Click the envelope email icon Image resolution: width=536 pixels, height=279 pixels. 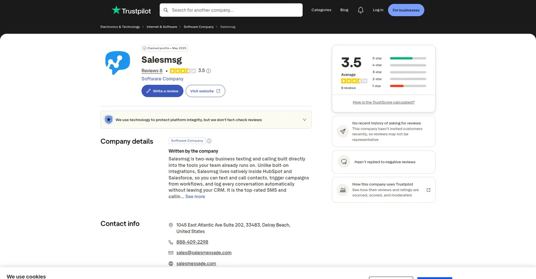(171, 253)
